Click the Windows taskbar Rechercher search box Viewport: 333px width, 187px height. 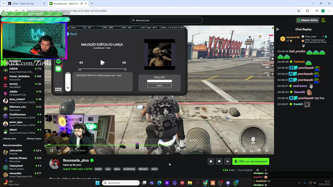coord(121,183)
